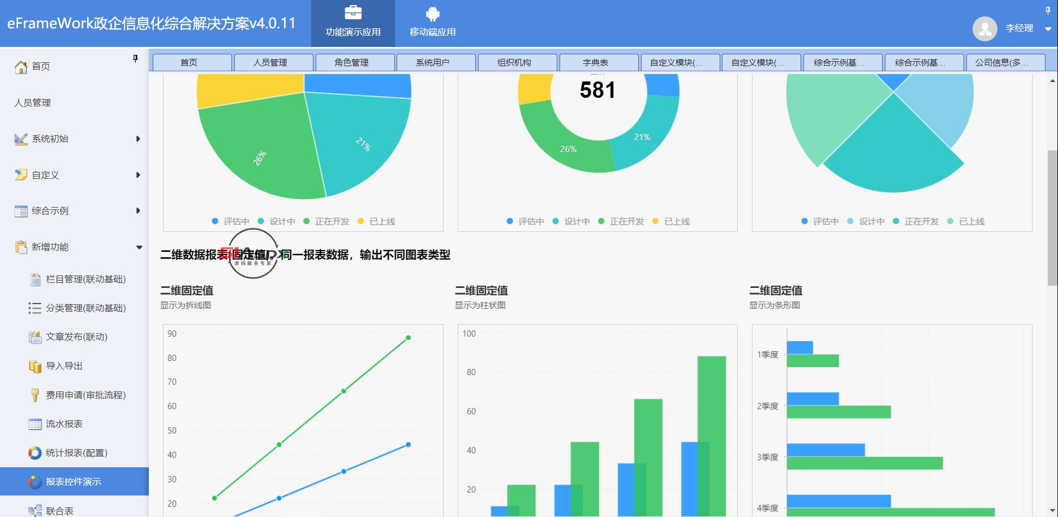Click the green line point at 88

tap(408, 338)
